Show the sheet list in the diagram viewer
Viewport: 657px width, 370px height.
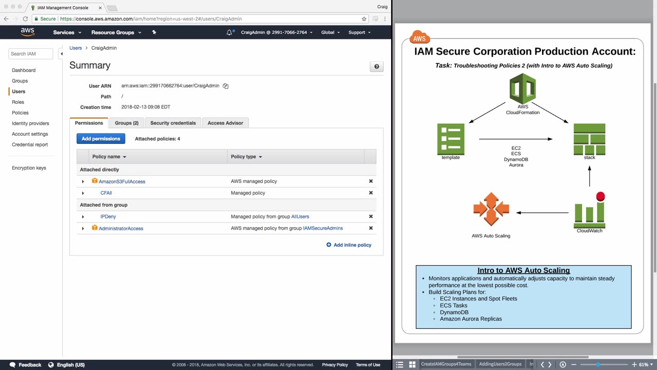[400, 364]
